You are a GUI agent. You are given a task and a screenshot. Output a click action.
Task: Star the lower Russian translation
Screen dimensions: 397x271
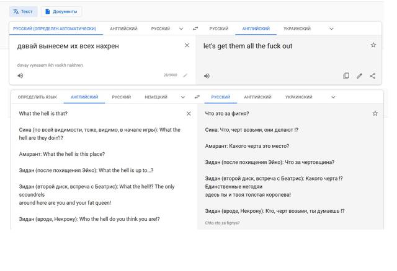[375, 113]
